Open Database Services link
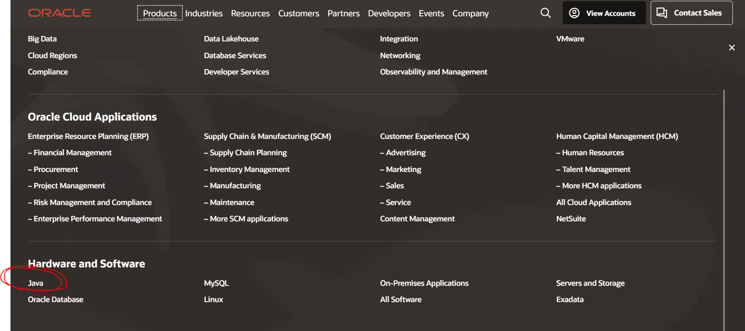 235,56
